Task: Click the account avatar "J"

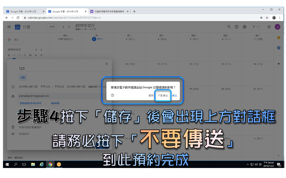Action: point(277,27)
